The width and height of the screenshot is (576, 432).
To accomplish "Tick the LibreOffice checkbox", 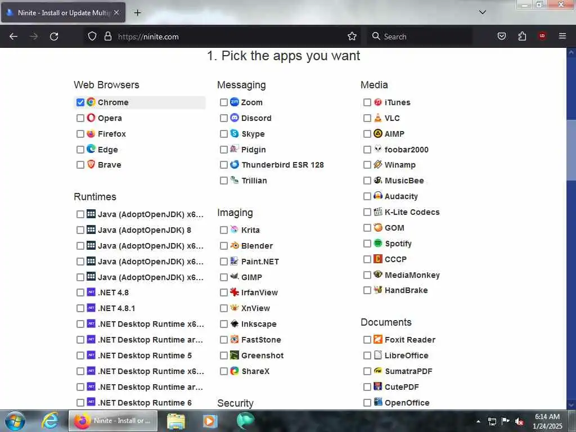I will [367, 355].
